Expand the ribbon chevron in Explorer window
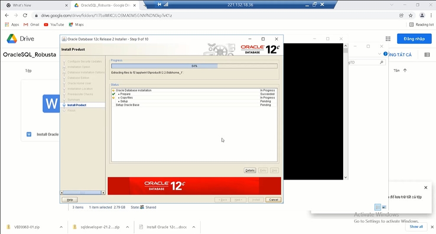The image size is (436, 234). [380, 54]
